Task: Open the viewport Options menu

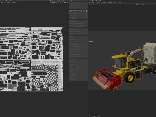Action: point(110,2)
